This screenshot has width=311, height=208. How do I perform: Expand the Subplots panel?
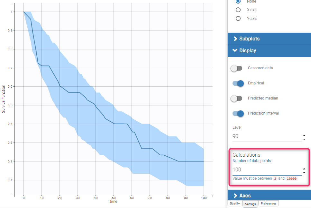[269, 39]
